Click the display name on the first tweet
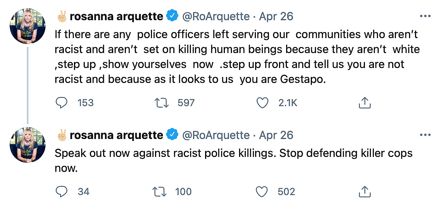Screen dimensions: 443x204 click(x=116, y=16)
